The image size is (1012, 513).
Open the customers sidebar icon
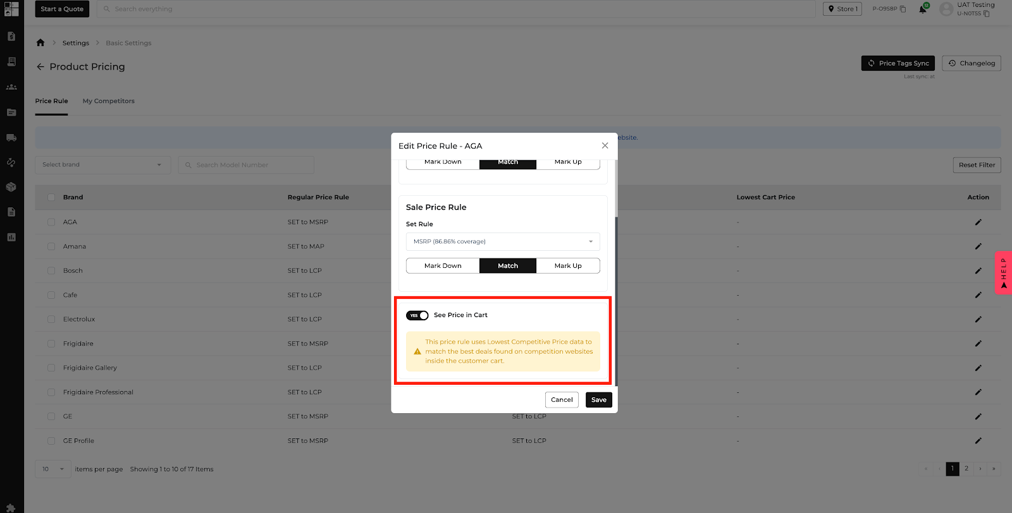pos(11,87)
